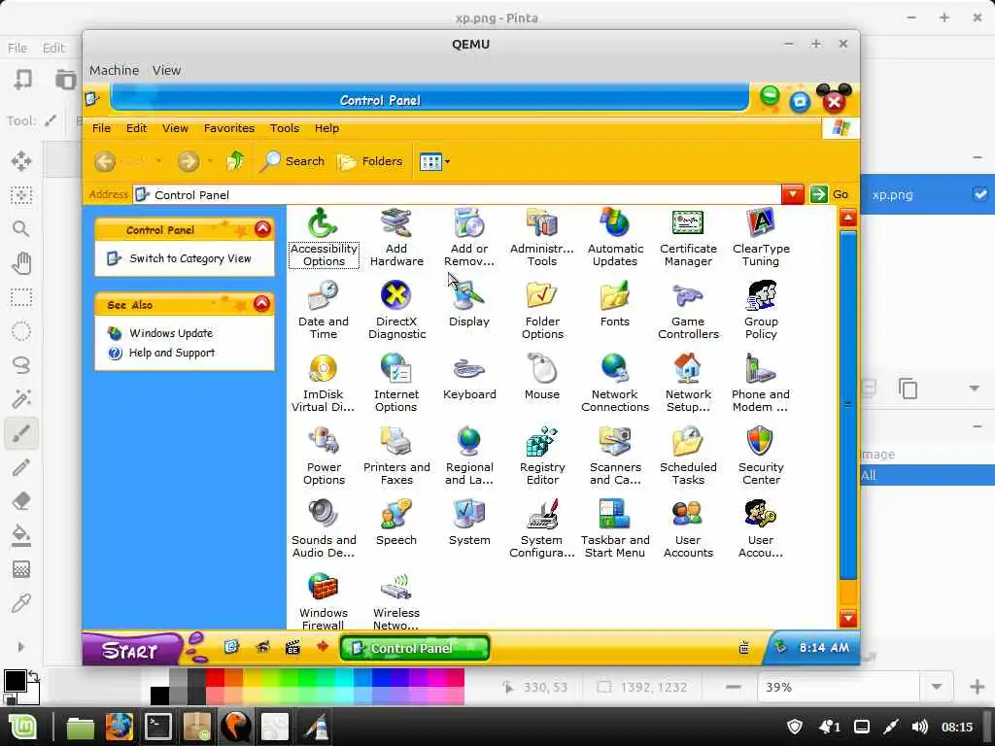
Task: Click Switch to Category View link
Action: 190,258
